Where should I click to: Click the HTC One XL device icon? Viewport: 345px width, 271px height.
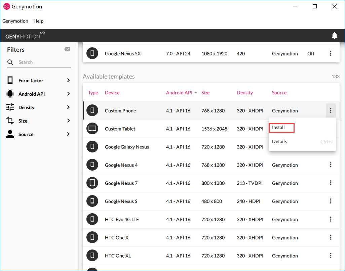point(92,256)
